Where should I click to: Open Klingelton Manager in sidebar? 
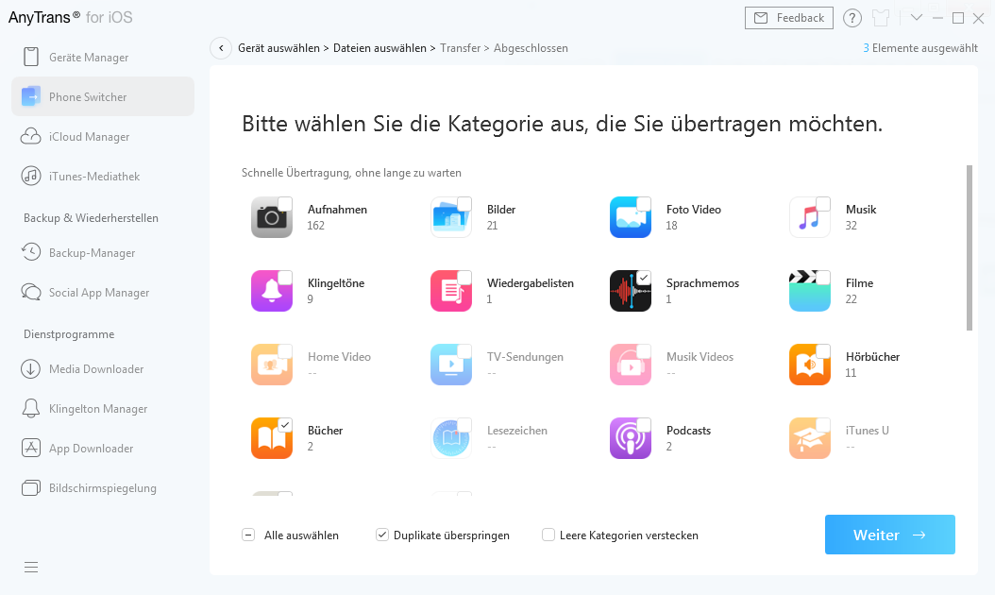103,409
